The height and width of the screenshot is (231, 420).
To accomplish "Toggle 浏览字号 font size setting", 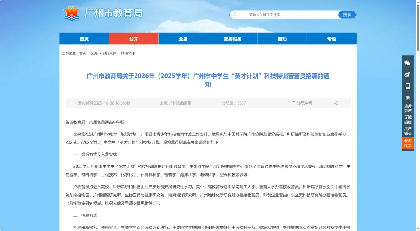I will point(303,103).
